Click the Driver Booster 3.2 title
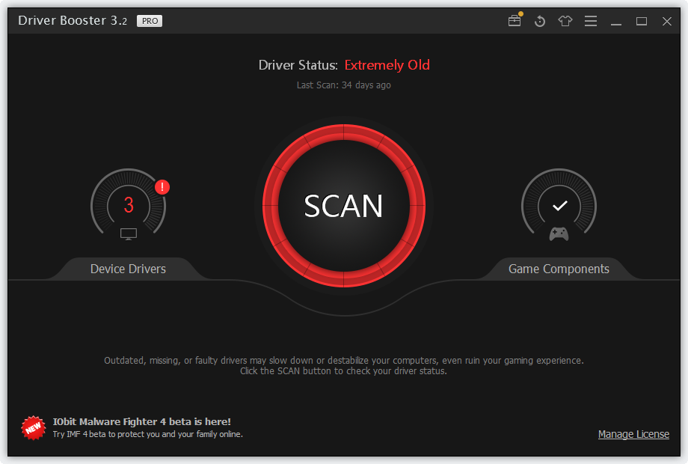Viewport: 688px width, 464px height. [x=73, y=21]
